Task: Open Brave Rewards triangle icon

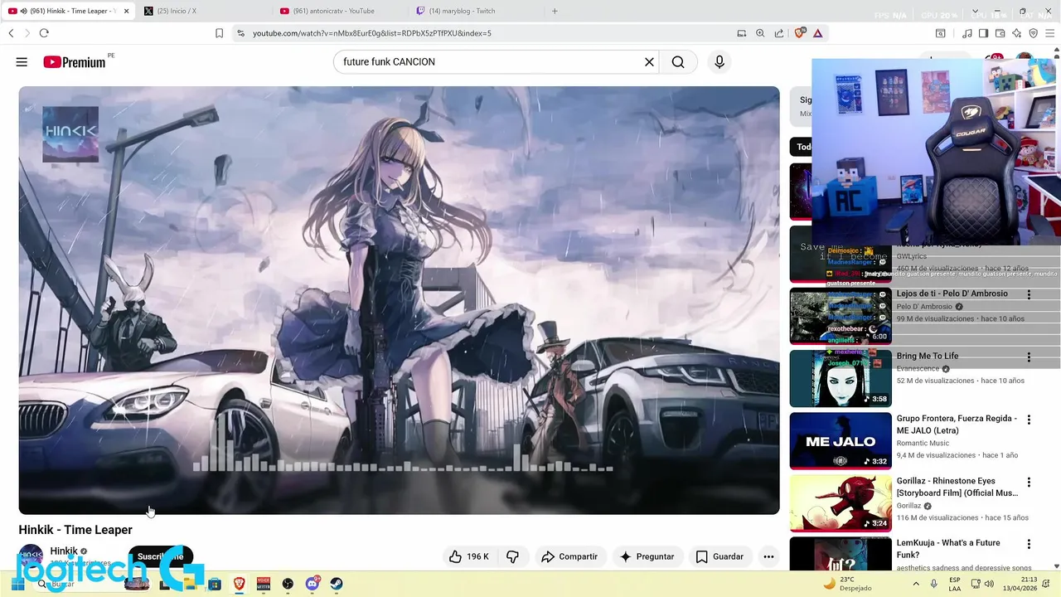Action: 818,33
